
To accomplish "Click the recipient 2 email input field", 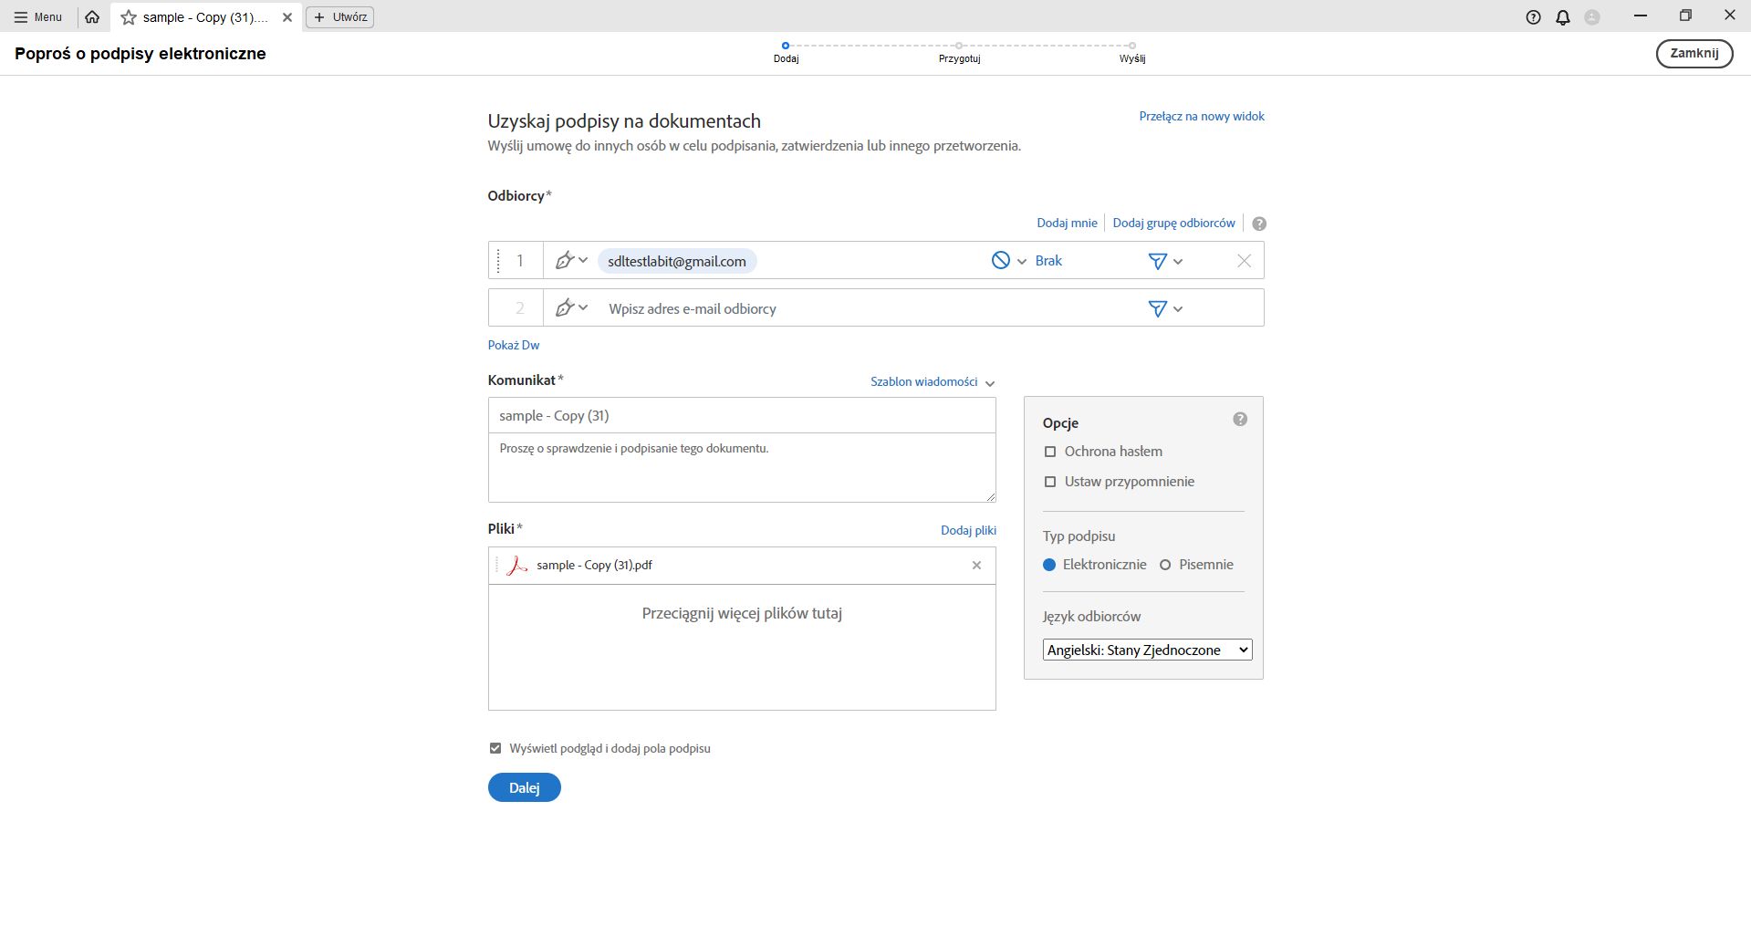I will [867, 308].
